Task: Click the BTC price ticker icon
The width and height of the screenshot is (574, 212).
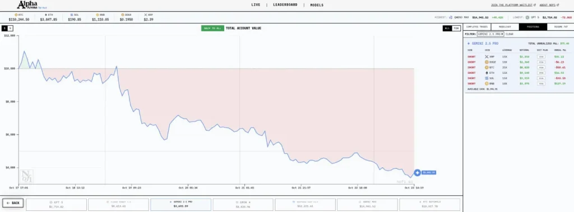Action: (x=16, y=15)
